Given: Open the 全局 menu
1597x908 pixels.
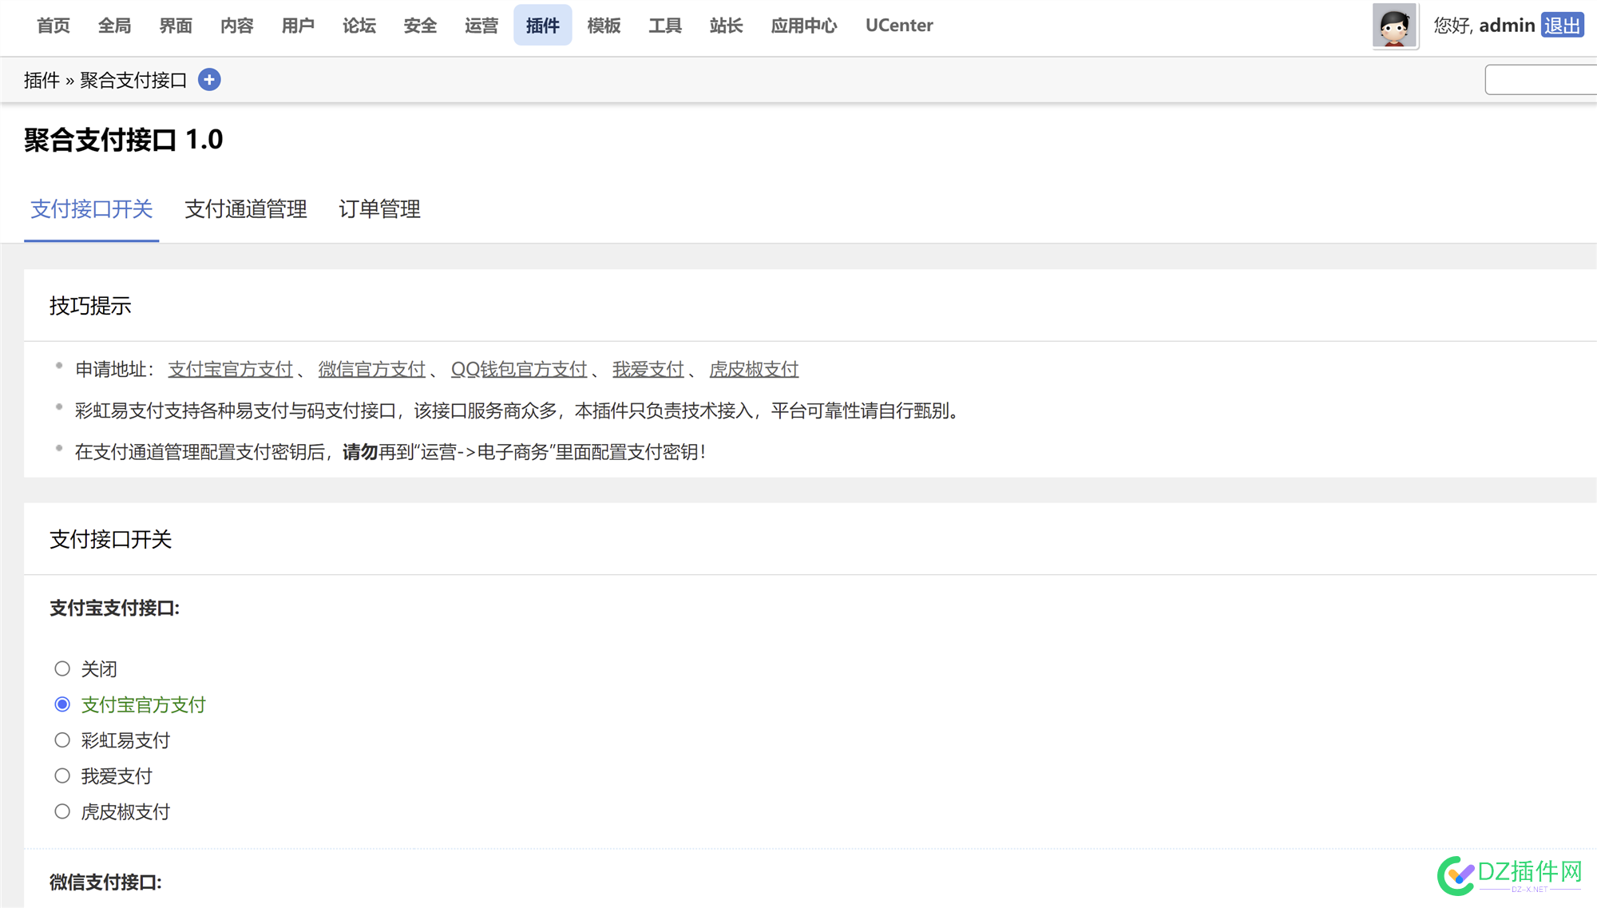Looking at the screenshot, I should (x=115, y=26).
